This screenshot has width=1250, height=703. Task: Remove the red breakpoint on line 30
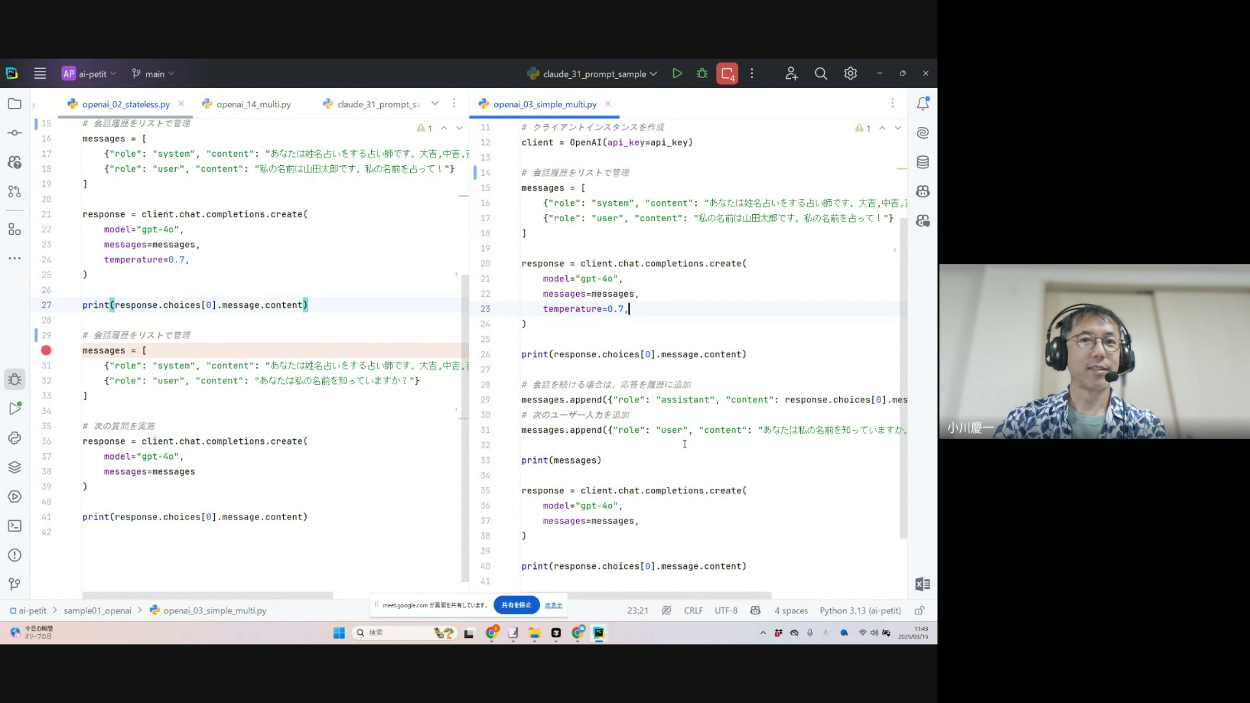pyautogui.click(x=46, y=350)
